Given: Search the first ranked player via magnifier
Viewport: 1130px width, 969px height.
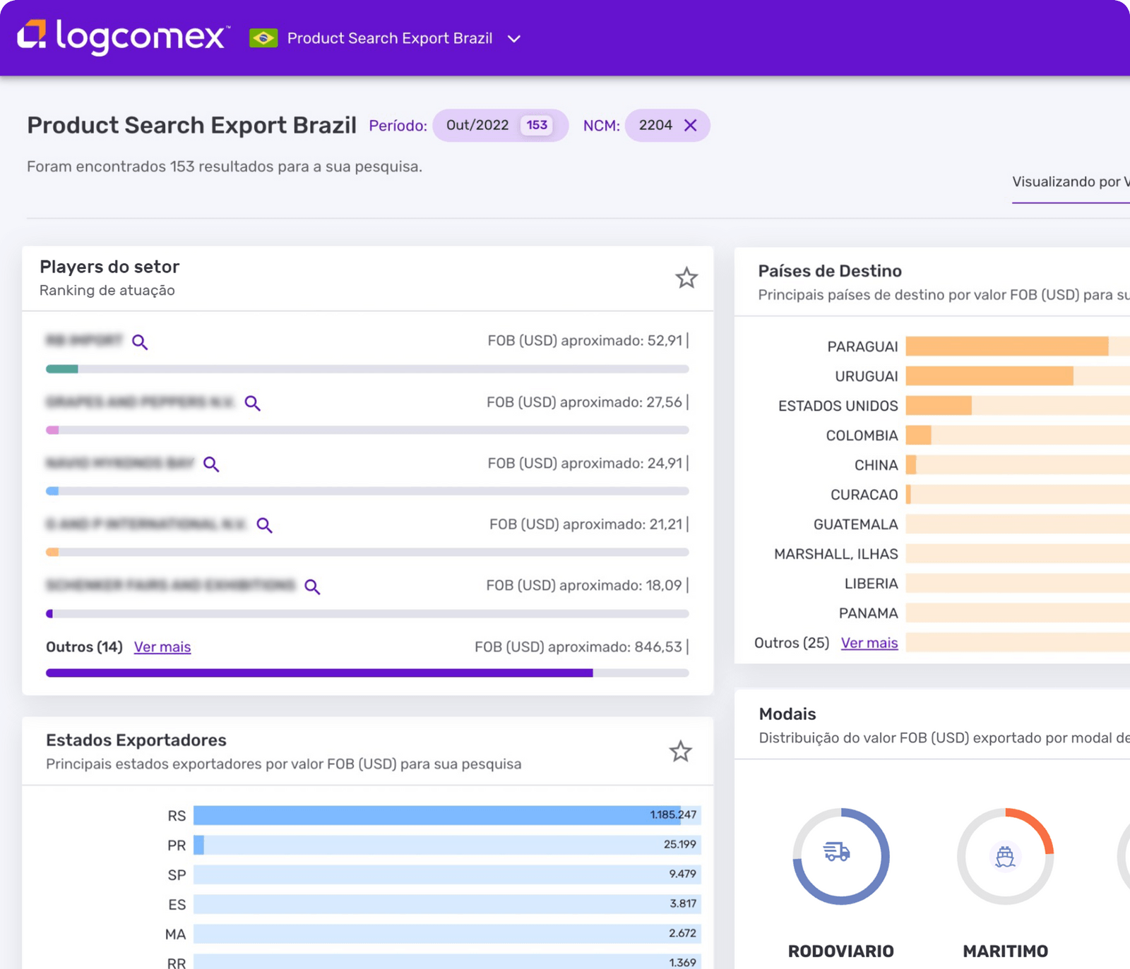Looking at the screenshot, I should 140,342.
